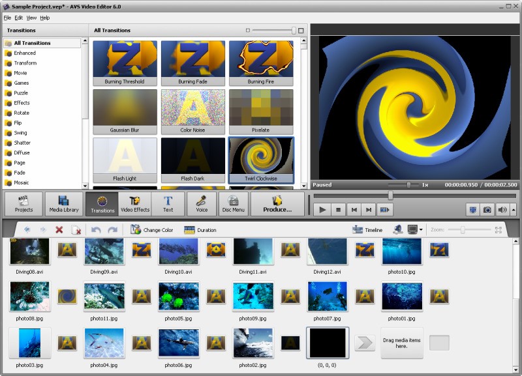Viewport: 522px width, 376px height.
Task: Open the File menu
Action: [8, 18]
